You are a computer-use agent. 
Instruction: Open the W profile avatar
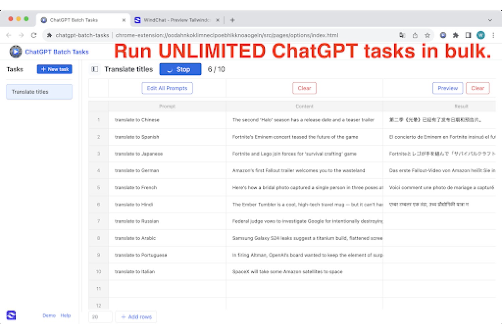(x=481, y=35)
